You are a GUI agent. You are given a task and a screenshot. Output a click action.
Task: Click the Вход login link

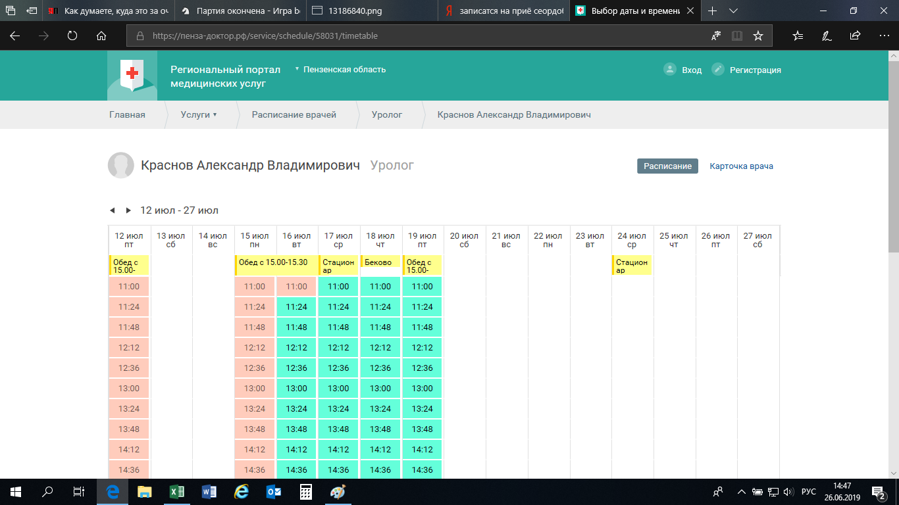point(683,70)
